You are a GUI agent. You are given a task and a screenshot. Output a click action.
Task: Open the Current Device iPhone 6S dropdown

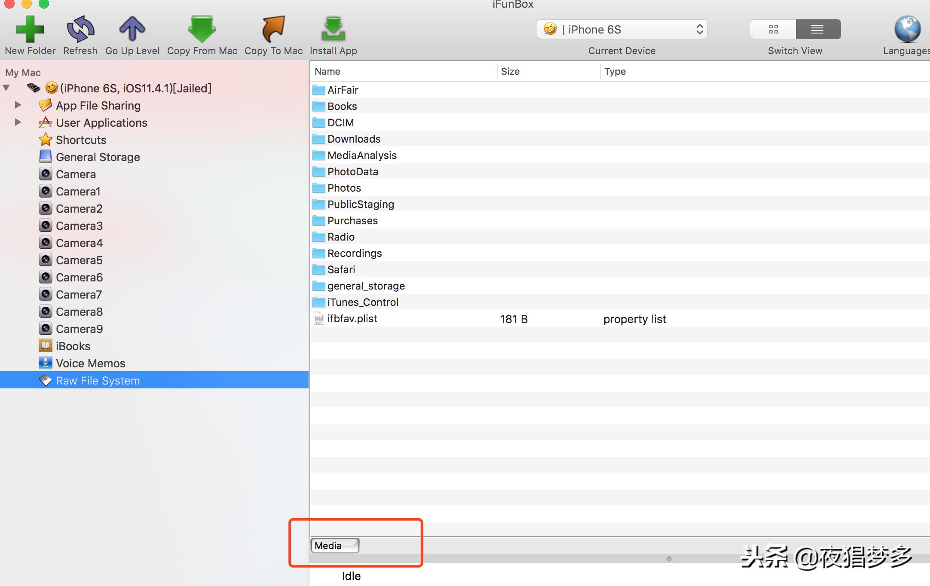pos(621,29)
